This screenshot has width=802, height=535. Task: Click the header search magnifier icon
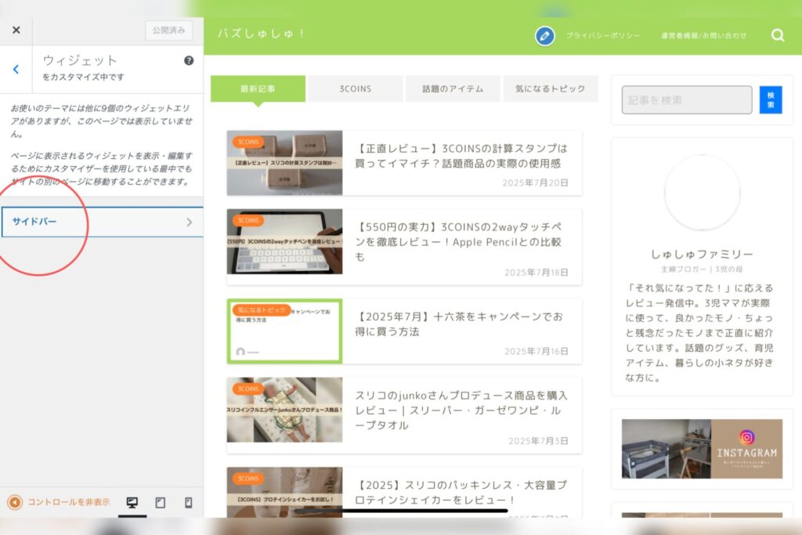[778, 35]
